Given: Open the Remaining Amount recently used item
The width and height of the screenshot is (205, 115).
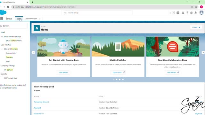Looking at the screenshot, I should pyautogui.click(x=41, y=102).
